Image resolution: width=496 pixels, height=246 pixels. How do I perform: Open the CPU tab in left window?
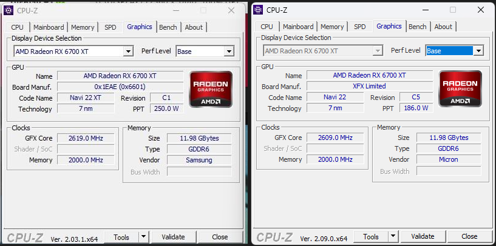18,27
